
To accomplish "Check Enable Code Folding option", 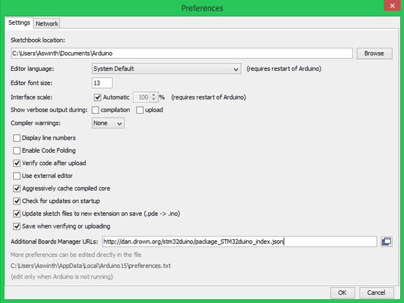I will 17,151.
